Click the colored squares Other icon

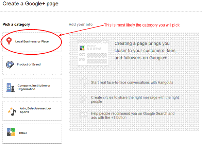pos(11,132)
